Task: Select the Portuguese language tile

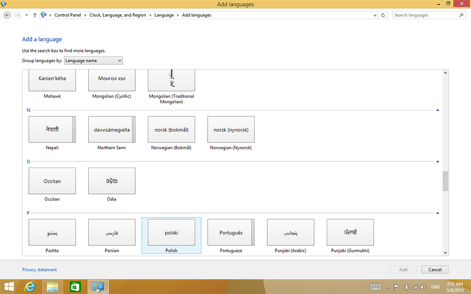Action: click(x=231, y=232)
